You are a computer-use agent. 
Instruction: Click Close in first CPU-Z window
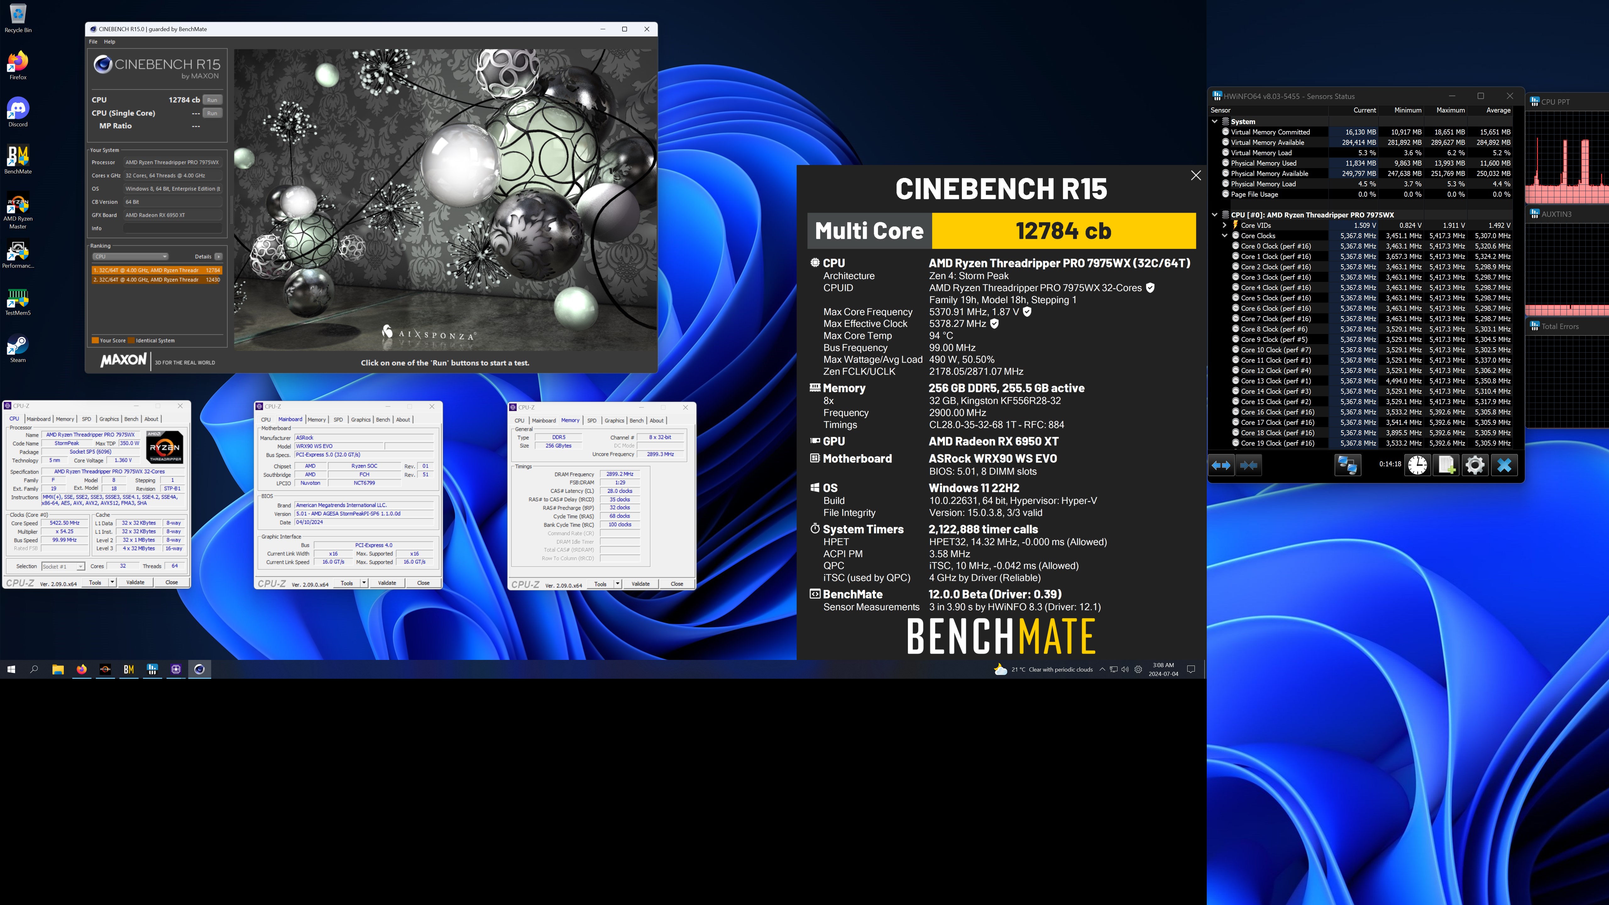click(x=171, y=582)
